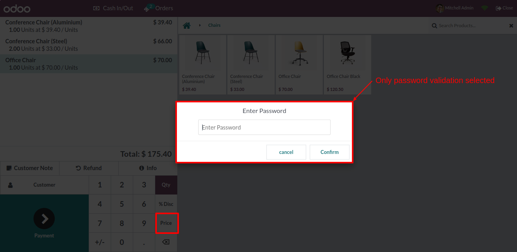Viewport: 517px width, 252px height.
Task: Click the Mitchell Admin avatar
Action: point(440,8)
